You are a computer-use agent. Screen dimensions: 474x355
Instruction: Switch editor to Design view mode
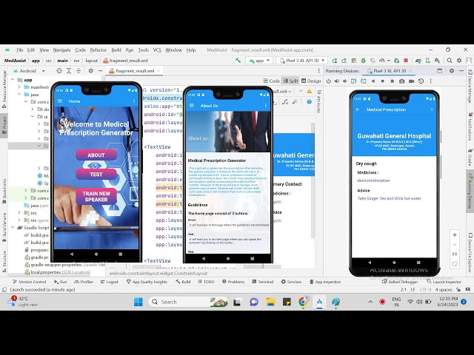click(311, 81)
